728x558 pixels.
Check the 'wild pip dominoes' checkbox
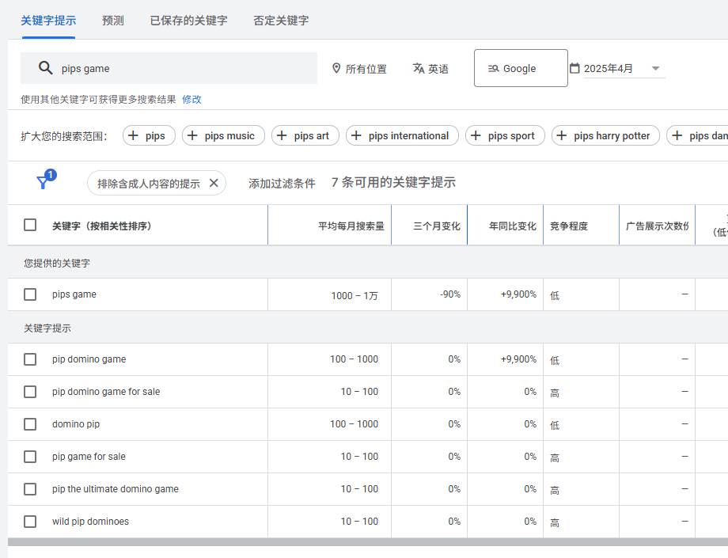click(30, 522)
